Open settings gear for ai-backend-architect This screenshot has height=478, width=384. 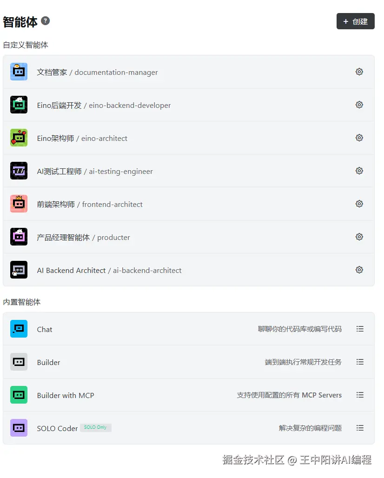pyautogui.click(x=359, y=270)
